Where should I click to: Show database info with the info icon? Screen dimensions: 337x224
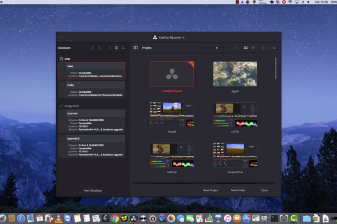pos(116,48)
